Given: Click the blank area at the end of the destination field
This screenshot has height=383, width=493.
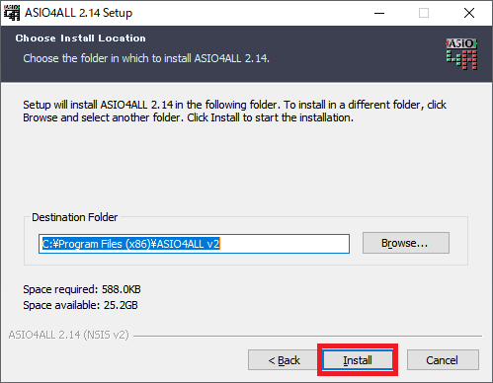Looking at the screenshot, I should (x=284, y=244).
